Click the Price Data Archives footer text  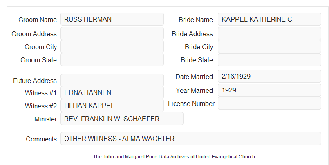click(174, 156)
